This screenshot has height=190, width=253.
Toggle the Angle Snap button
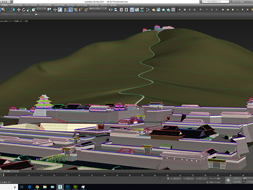pos(70,9)
